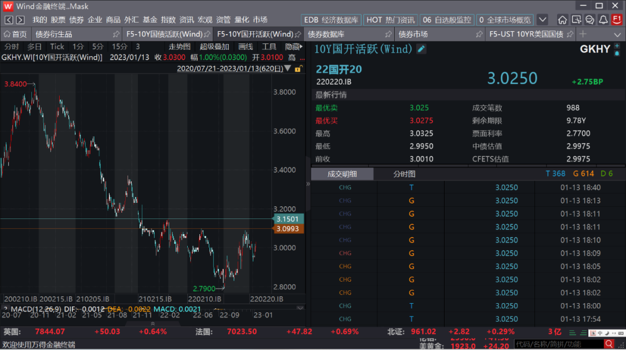Click the date range 2020/07/21-2023/01/13 link

tap(230, 68)
